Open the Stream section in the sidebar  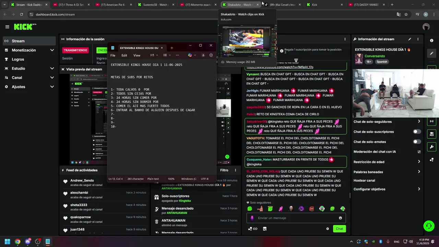[29, 41]
